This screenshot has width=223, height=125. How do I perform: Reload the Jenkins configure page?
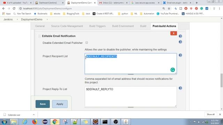pos(14,8)
